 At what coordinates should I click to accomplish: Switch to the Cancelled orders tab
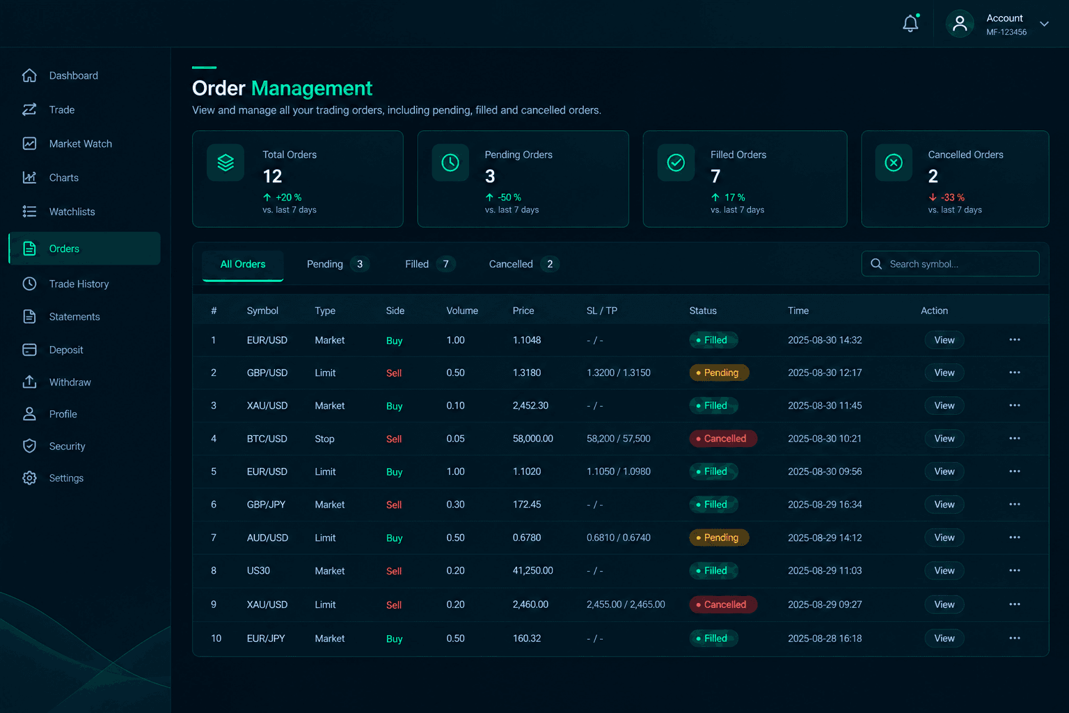(523, 264)
